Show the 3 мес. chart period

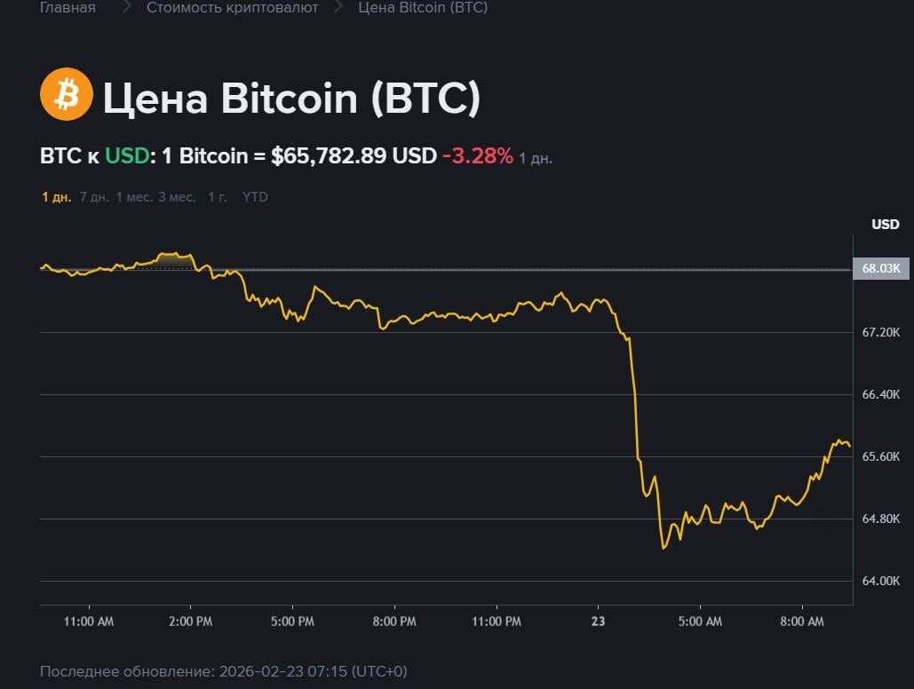pos(177,197)
